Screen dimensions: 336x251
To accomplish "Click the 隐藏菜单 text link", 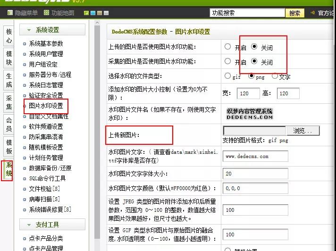I will pos(26,13).
